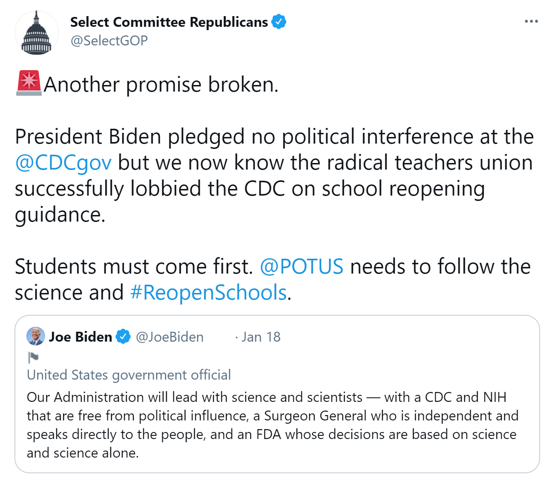Click the United States government official label
This screenshot has height=491, width=555.
[x=129, y=375]
